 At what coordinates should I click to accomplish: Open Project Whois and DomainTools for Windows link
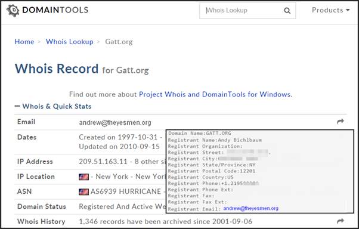(215, 94)
